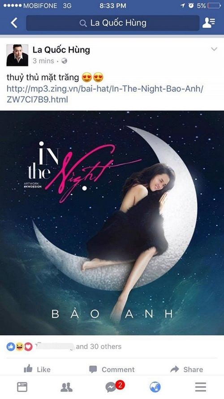Comment on the post
This screenshot has width=224, height=399.
(x=112, y=369)
